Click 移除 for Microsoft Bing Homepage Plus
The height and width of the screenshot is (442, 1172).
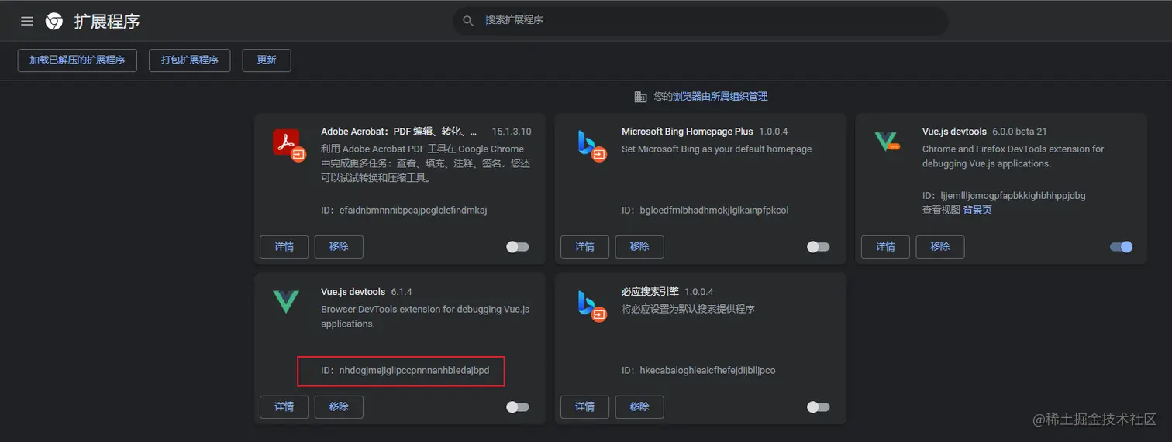click(x=639, y=247)
